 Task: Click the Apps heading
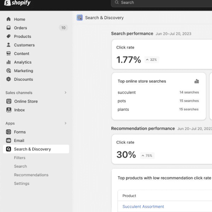[10, 123]
